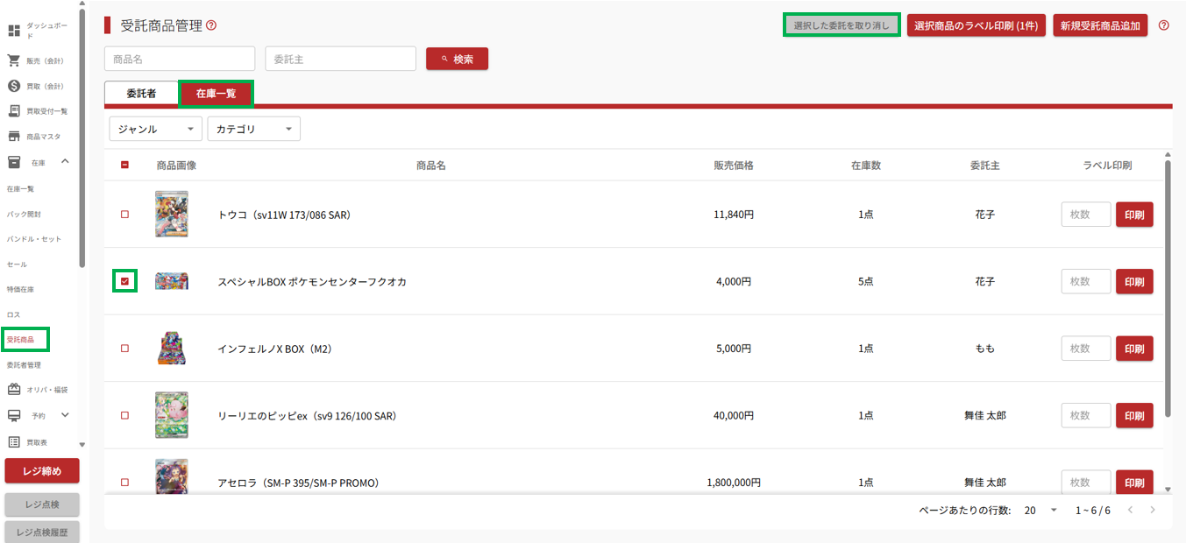The width and height of the screenshot is (1186, 543).
Task: Click the help icon at top right
Action: [x=1164, y=25]
